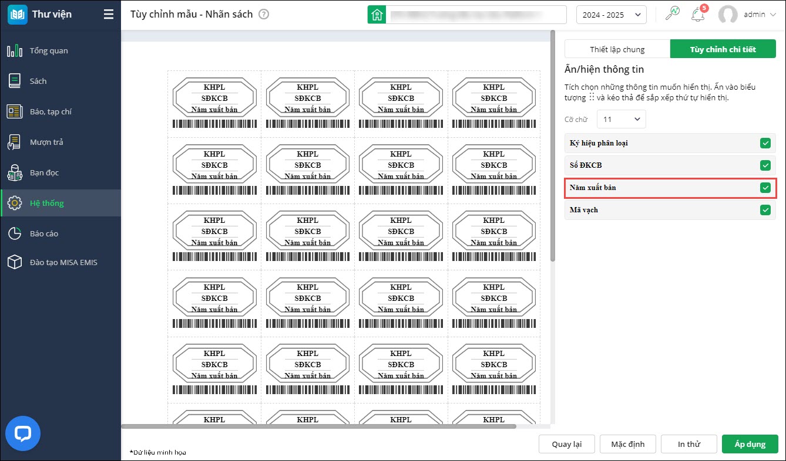Open the Cỡ chữ font size dropdown
786x461 pixels.
pyautogui.click(x=622, y=119)
